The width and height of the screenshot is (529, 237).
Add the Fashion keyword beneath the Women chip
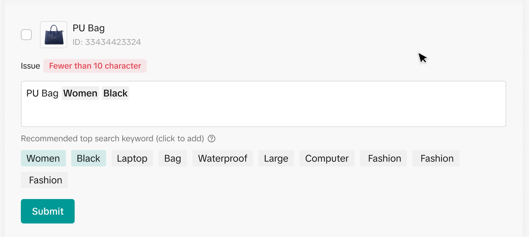coord(45,180)
